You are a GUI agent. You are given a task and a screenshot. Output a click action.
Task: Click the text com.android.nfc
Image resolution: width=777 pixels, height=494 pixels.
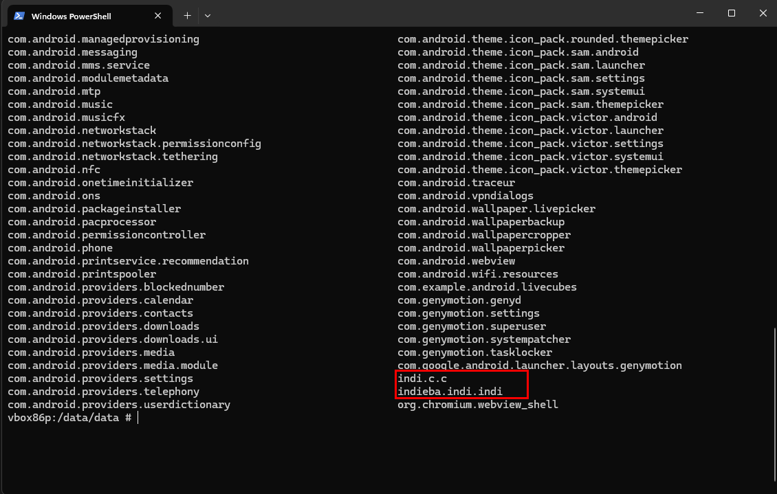[x=54, y=169]
